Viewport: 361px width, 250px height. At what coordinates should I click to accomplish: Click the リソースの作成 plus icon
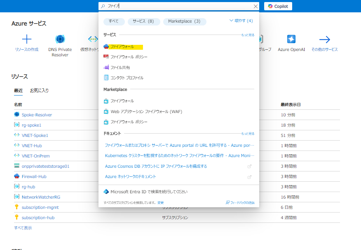(x=27, y=39)
